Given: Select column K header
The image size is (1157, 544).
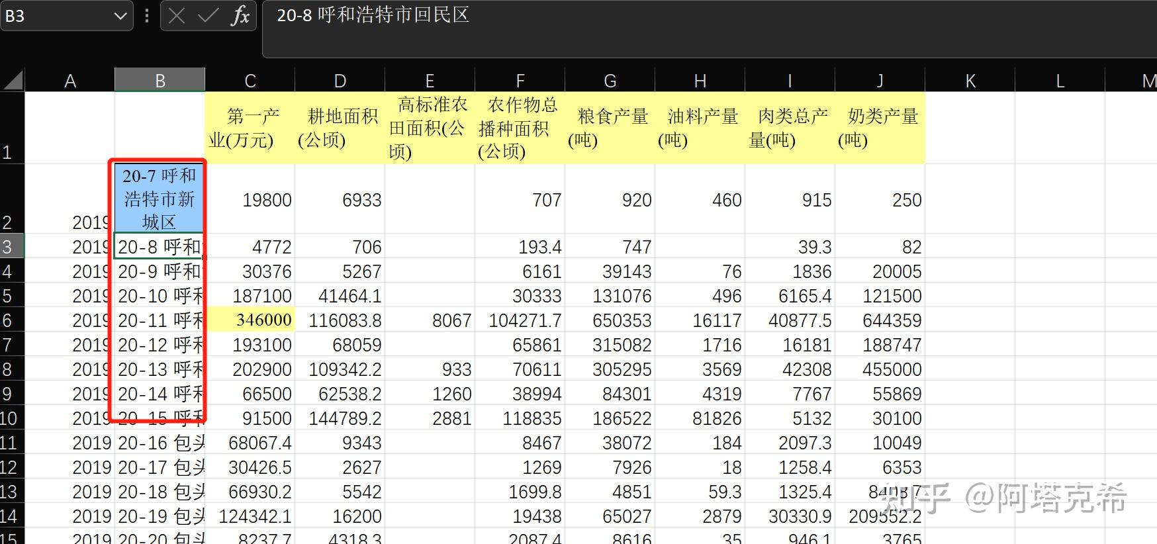Looking at the screenshot, I should coord(970,80).
